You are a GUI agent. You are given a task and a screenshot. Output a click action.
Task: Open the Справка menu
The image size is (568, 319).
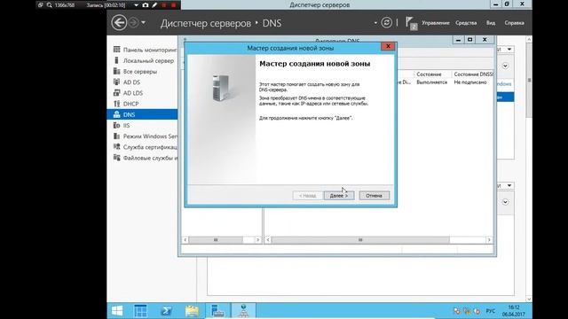click(514, 23)
